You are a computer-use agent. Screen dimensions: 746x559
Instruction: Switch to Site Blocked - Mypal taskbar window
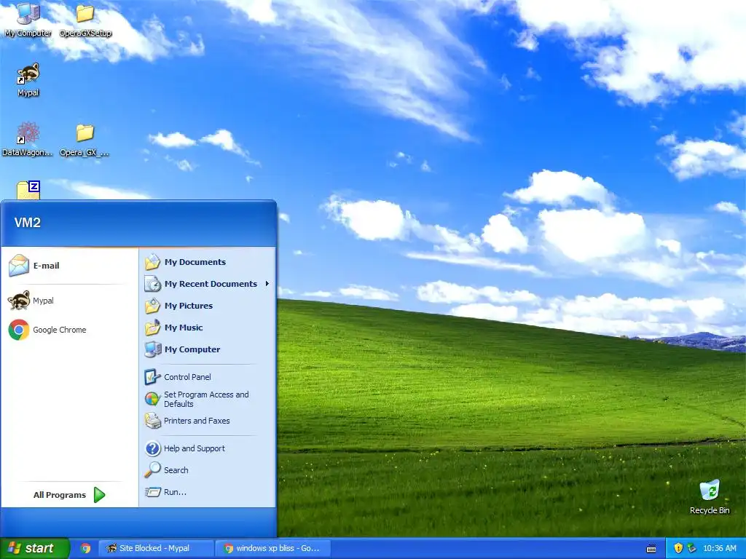click(x=156, y=548)
